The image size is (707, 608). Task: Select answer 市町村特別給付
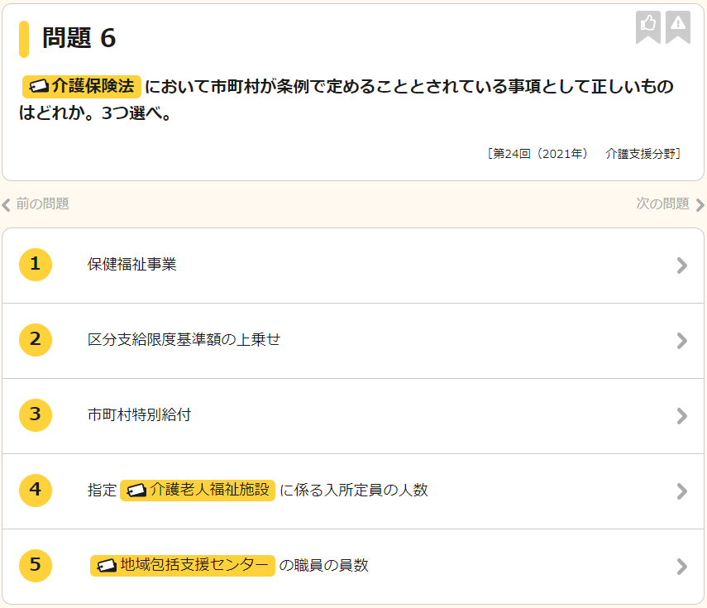[x=139, y=414]
